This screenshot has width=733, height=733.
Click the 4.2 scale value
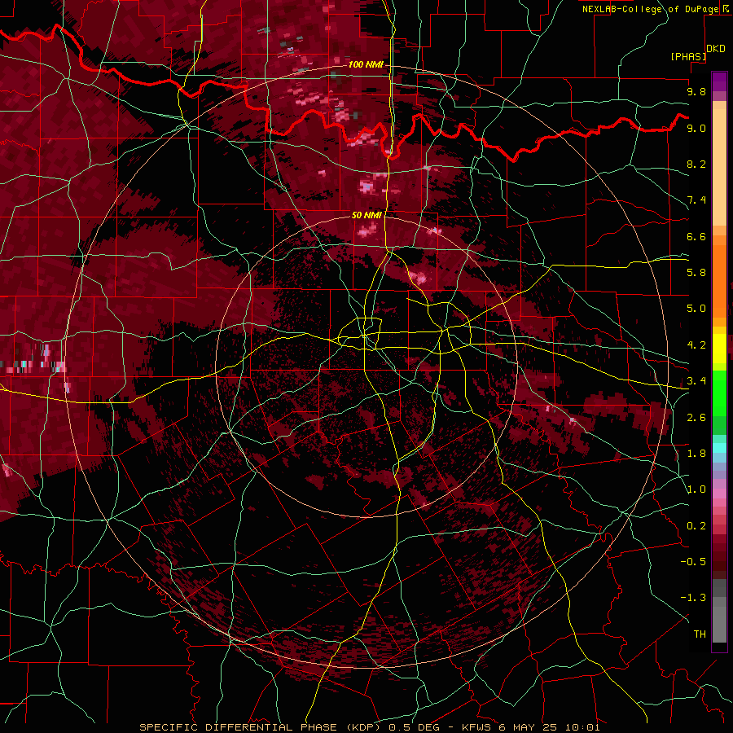tap(696, 345)
